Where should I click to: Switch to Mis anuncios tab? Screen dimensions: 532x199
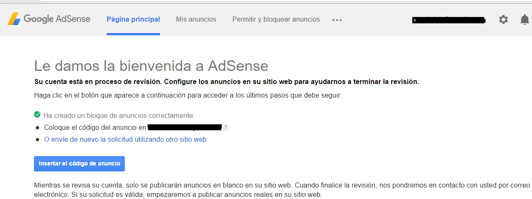click(196, 20)
